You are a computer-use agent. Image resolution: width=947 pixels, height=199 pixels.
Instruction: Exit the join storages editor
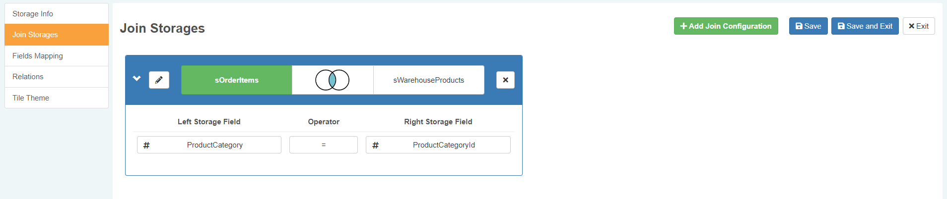[x=918, y=26]
